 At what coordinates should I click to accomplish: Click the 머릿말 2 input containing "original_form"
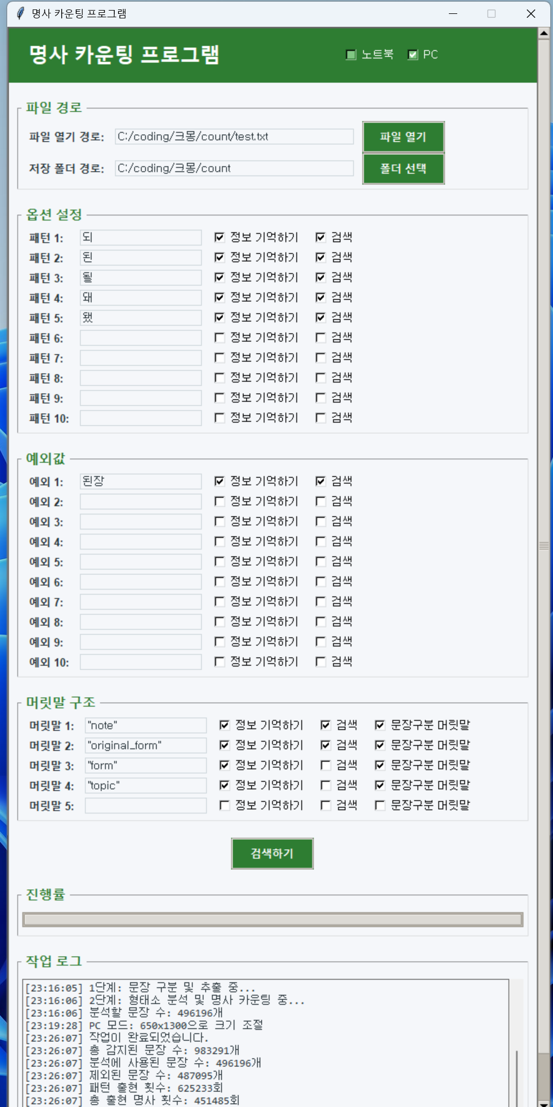145,745
